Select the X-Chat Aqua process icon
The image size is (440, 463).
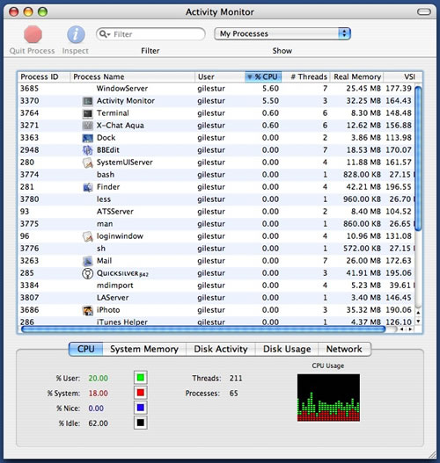tap(87, 126)
